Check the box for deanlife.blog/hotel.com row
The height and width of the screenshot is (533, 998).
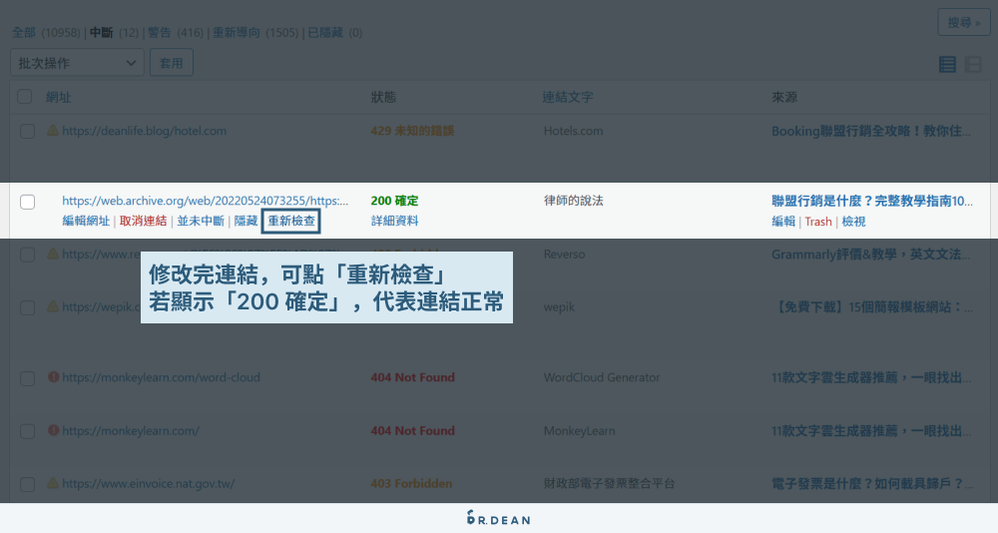pos(27,131)
